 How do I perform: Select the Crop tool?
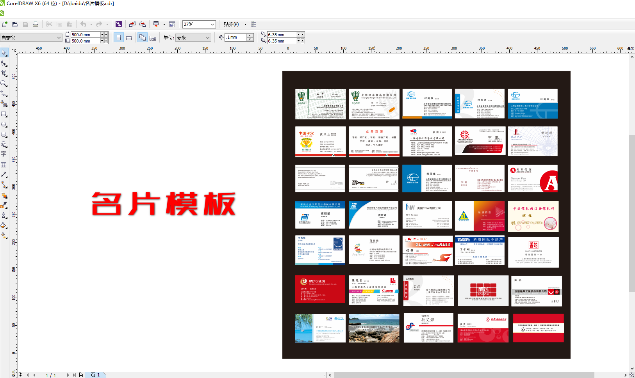click(4, 73)
